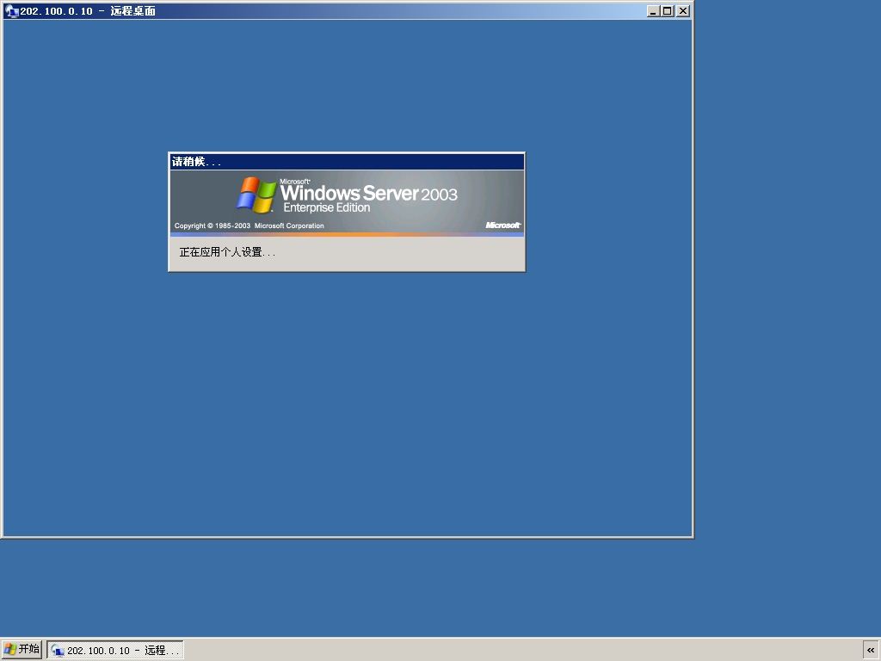The image size is (881, 661).
Task: Click the Copyright 1985-2003 Microsoft Corporation text
Action: pyautogui.click(x=249, y=226)
